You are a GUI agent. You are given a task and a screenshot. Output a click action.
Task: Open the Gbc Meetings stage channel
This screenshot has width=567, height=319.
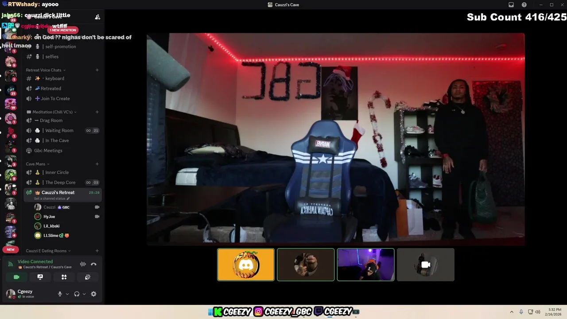pyautogui.click(x=62, y=151)
